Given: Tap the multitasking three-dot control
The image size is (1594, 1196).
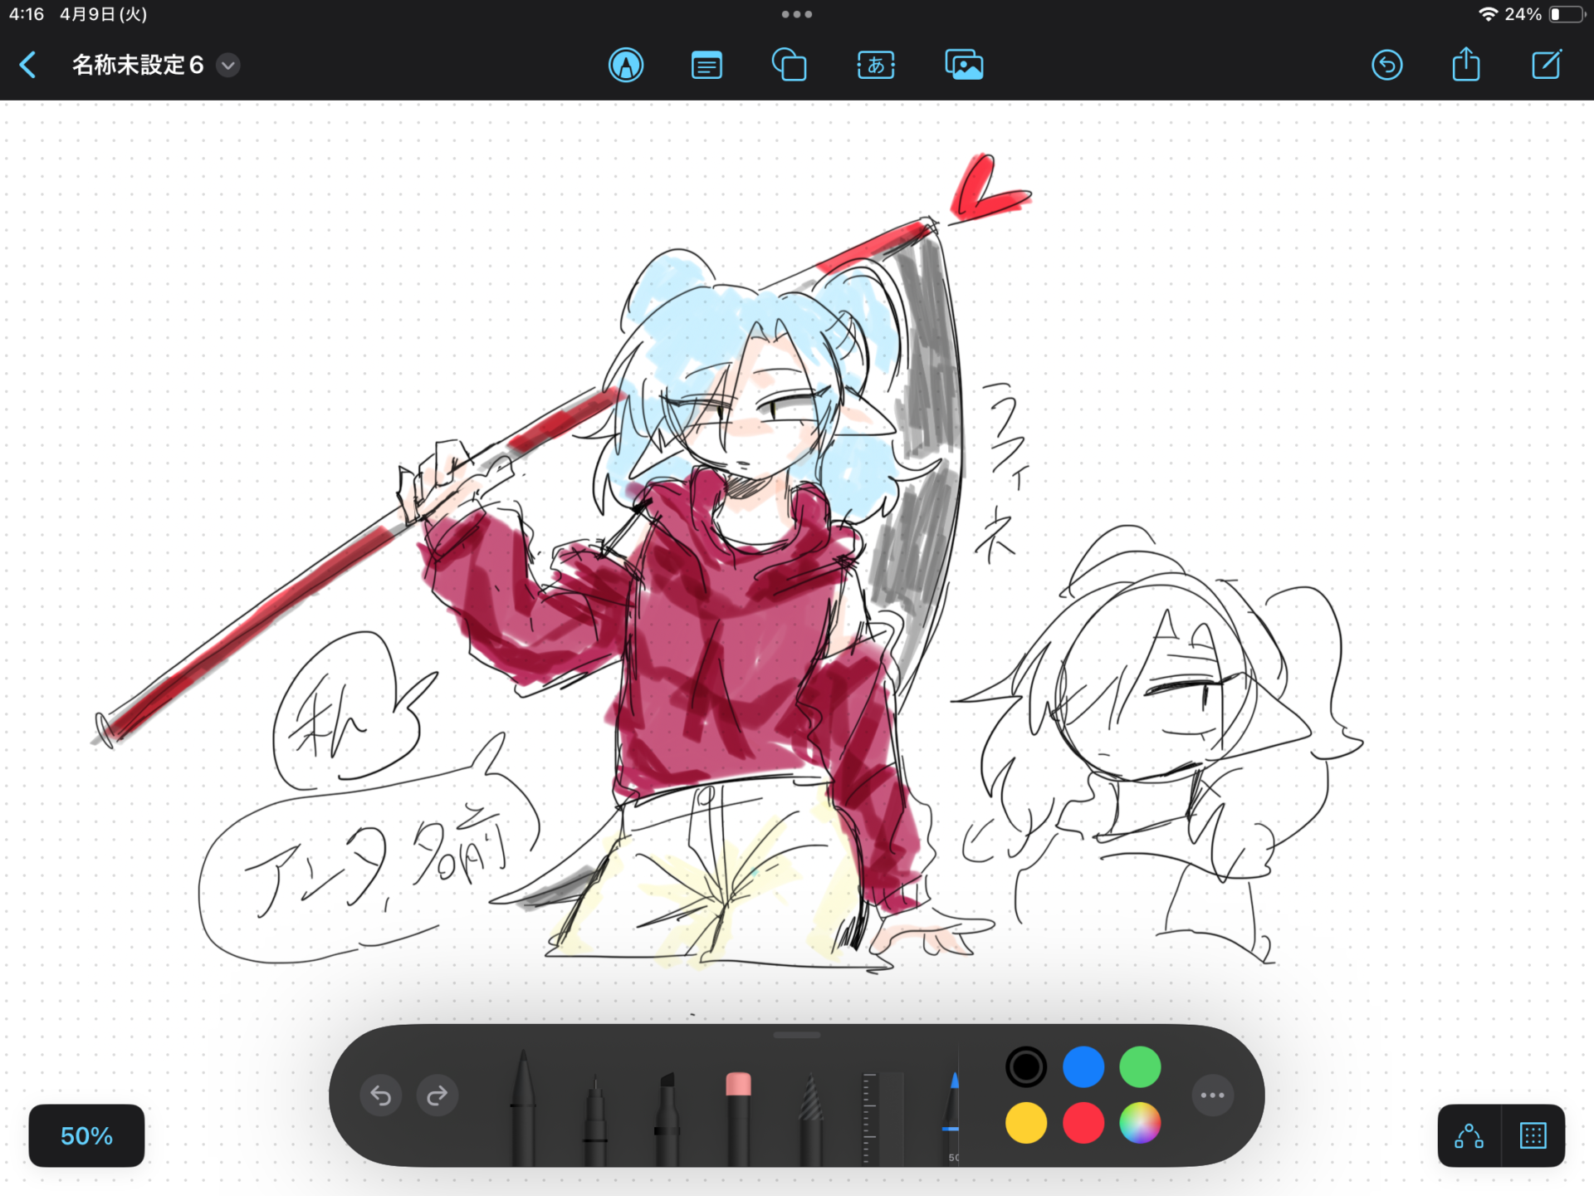Looking at the screenshot, I should point(797,14).
